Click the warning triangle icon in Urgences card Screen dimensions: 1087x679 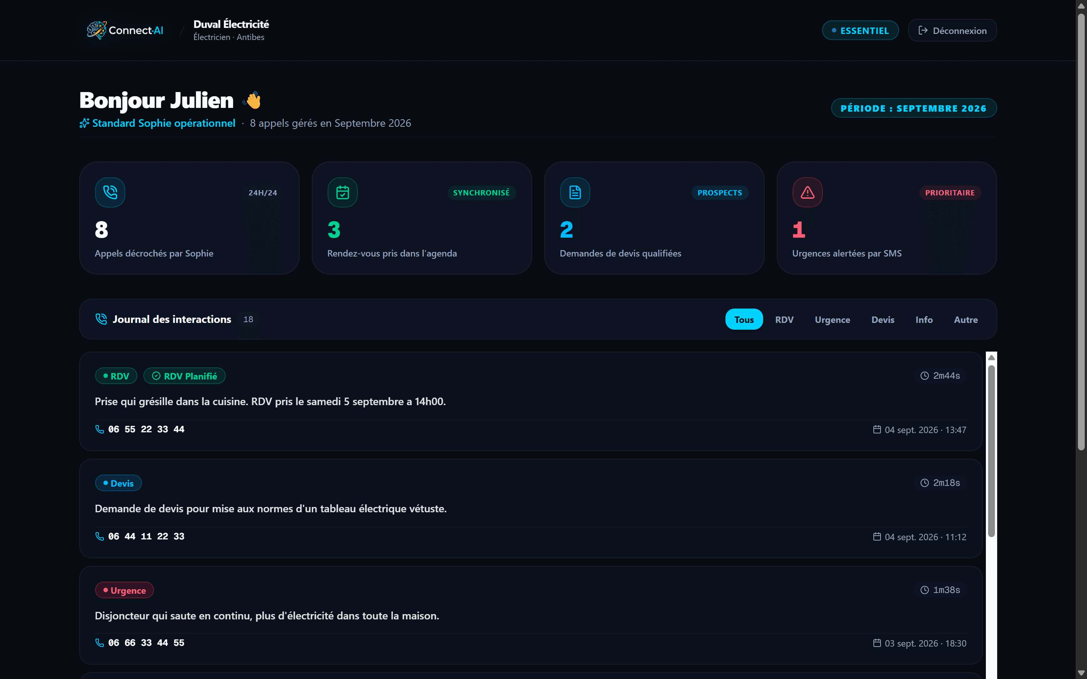(x=808, y=192)
